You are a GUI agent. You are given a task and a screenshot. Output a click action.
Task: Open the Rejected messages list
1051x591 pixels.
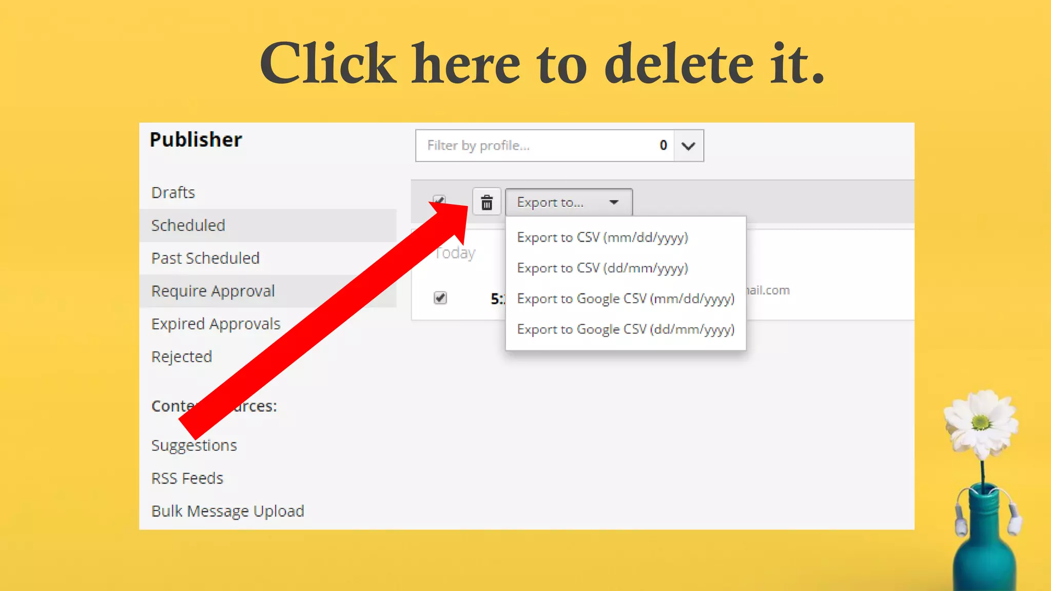coord(182,357)
